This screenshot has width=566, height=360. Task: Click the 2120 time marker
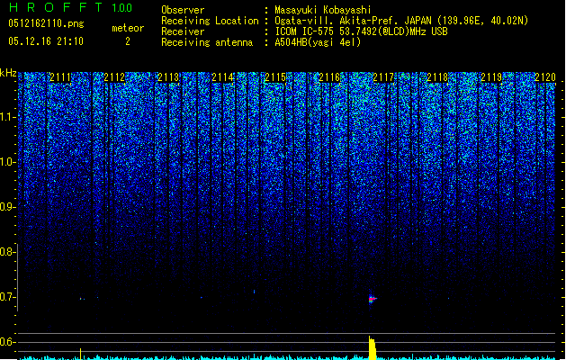[545, 77]
